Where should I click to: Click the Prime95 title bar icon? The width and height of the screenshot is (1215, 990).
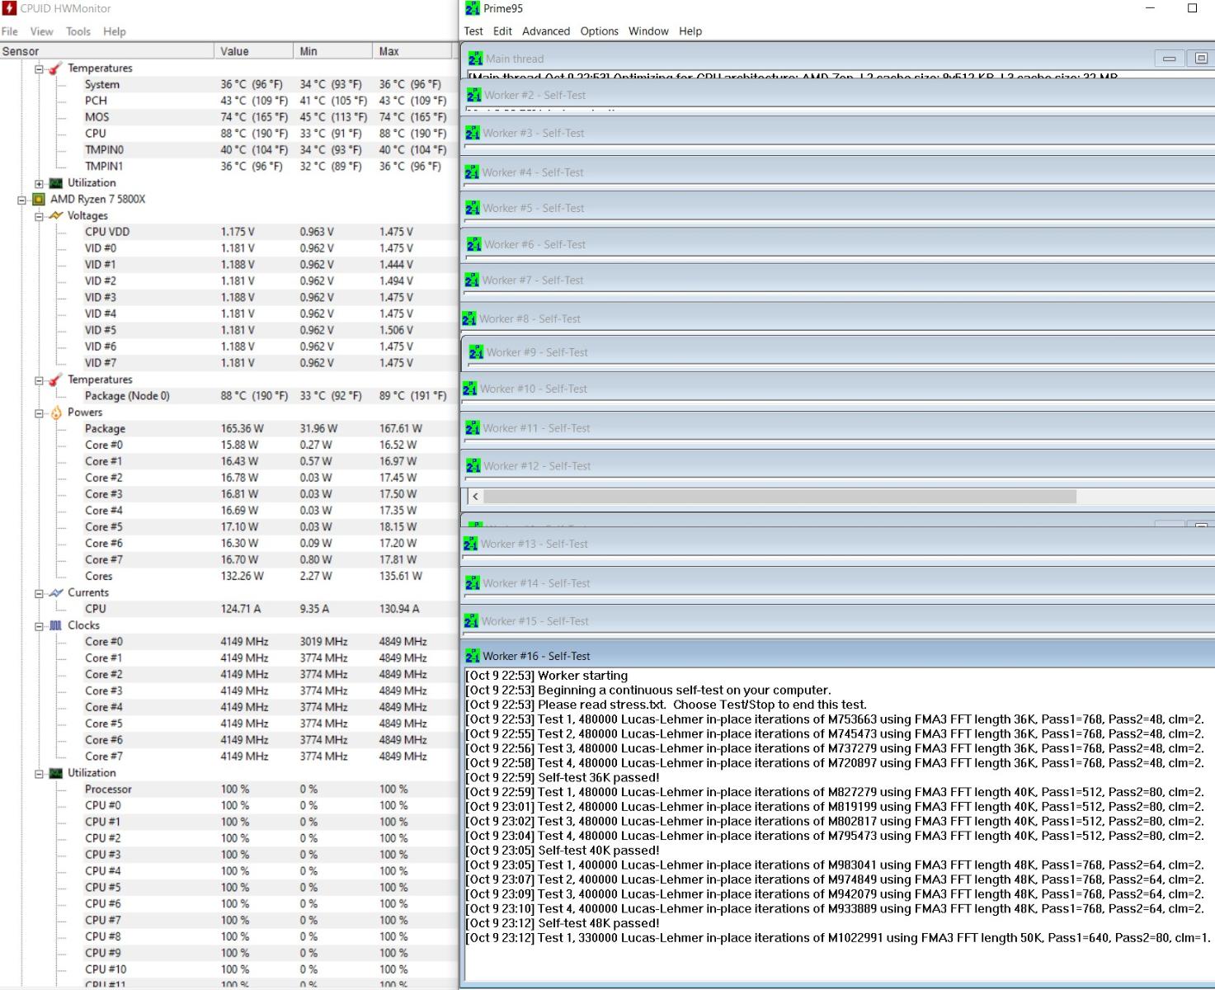[473, 8]
